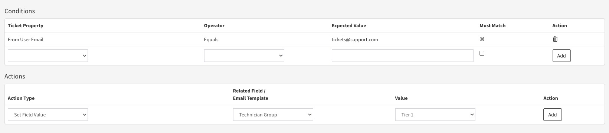The image size is (609, 133).
Task: Click the Must Match X mark icon
Action: point(482,39)
